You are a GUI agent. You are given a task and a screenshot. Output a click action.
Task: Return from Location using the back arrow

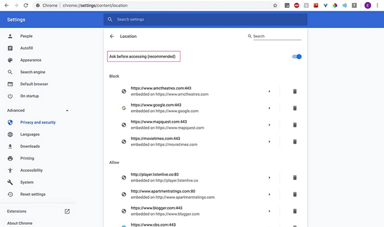[112, 36]
